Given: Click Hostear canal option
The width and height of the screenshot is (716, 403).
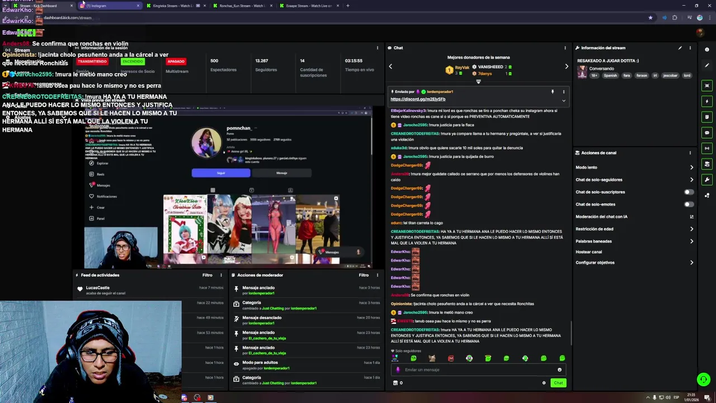Looking at the screenshot, I should coord(588,252).
